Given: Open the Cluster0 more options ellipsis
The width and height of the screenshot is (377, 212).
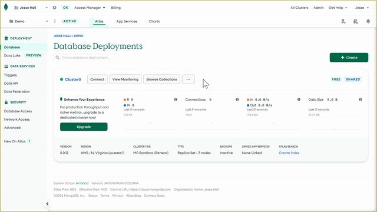Looking at the screenshot, I should [x=188, y=79].
